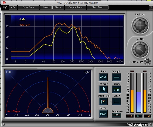The image size is (153, 127).
Task: Click the 1000 frequency axis label
Action: pyautogui.click(x=81, y=61)
